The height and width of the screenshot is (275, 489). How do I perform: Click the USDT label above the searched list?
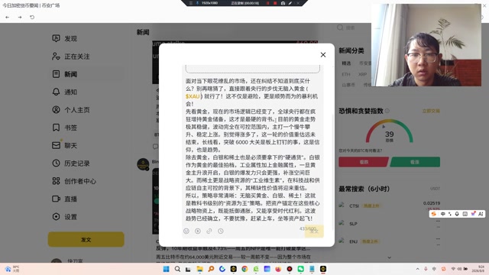pos(435,189)
